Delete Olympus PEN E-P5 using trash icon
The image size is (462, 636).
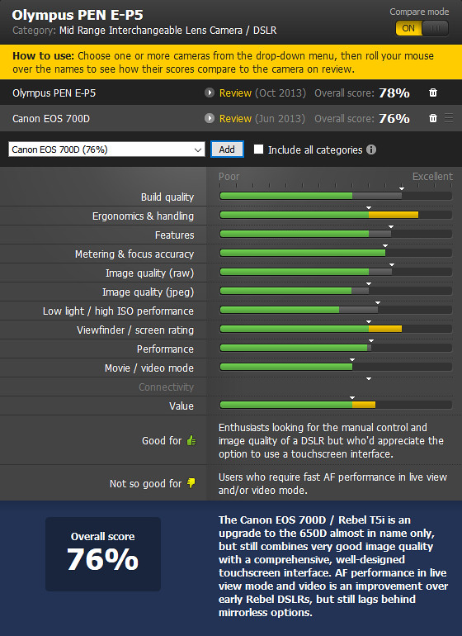pyautogui.click(x=433, y=93)
